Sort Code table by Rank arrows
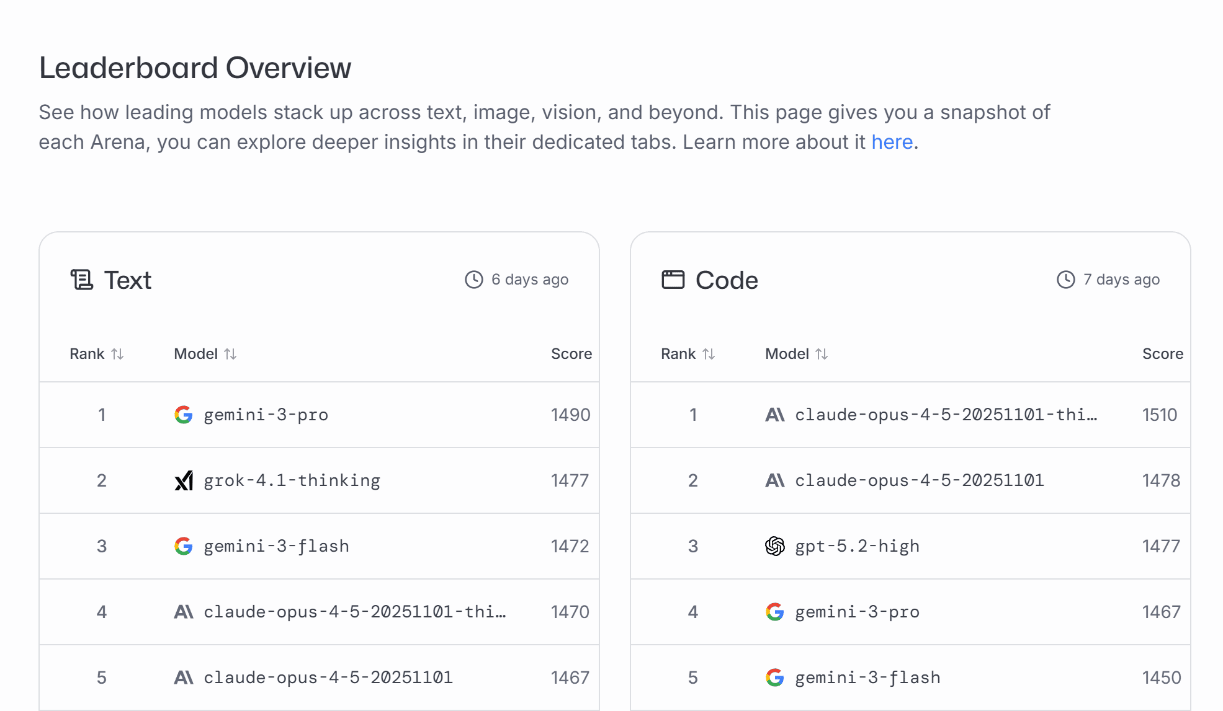This screenshot has height=711, width=1223. (709, 354)
